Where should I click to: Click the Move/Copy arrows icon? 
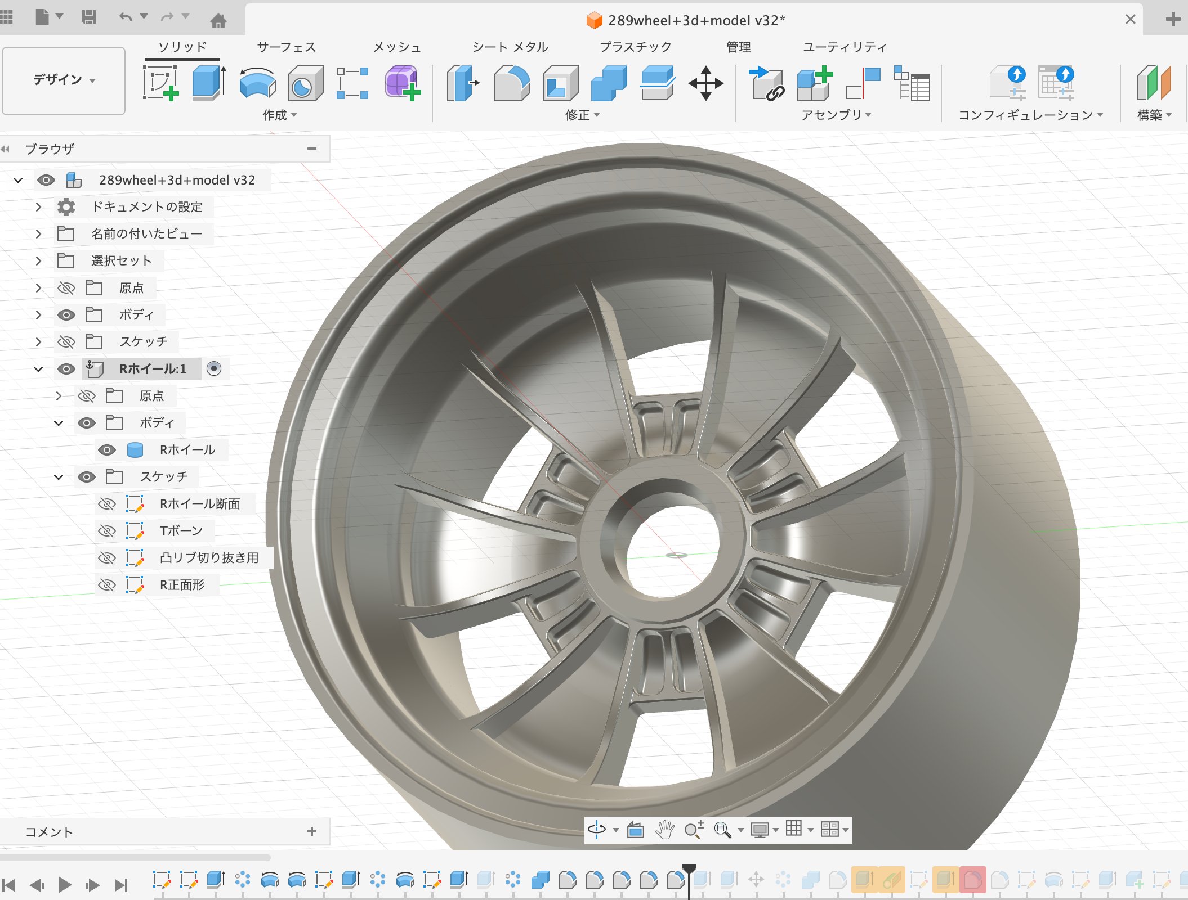click(x=705, y=83)
